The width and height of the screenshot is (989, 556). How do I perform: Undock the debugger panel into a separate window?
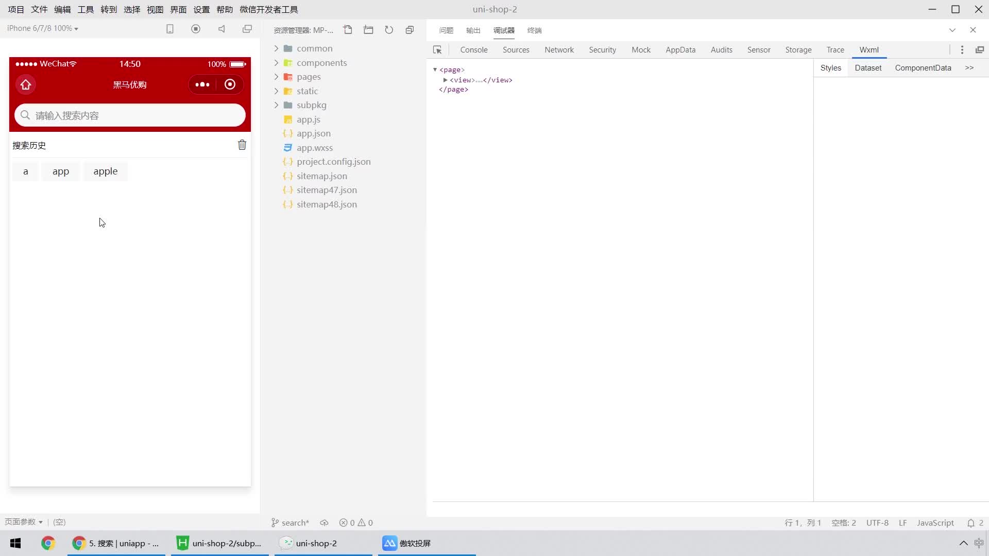(980, 50)
